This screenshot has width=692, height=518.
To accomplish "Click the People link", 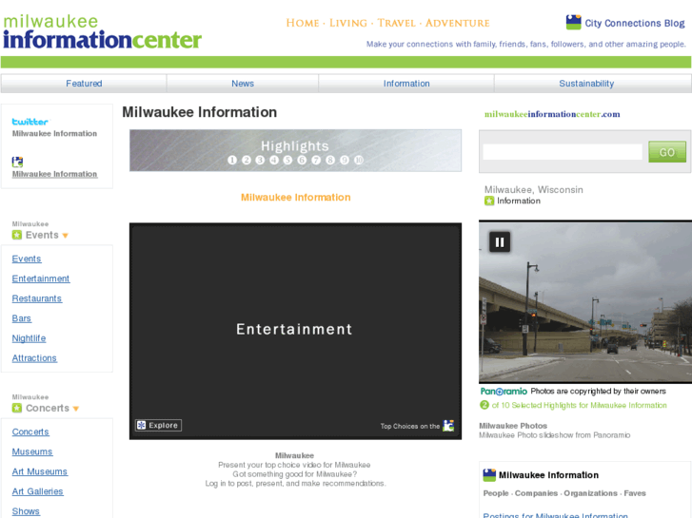I will 496,493.
